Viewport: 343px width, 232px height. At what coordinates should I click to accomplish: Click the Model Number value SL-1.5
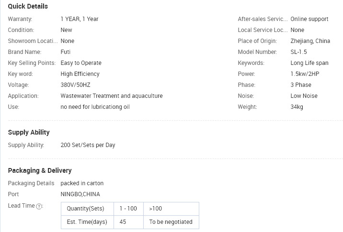coord(298,52)
